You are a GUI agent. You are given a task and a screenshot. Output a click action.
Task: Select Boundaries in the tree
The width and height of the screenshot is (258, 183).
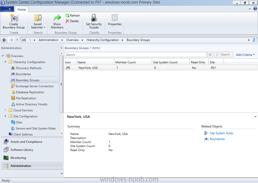coord(23,74)
